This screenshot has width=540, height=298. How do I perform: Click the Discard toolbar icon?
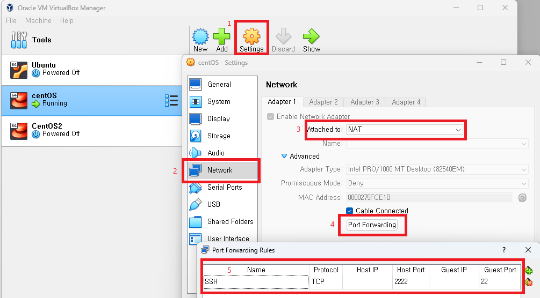pos(283,40)
